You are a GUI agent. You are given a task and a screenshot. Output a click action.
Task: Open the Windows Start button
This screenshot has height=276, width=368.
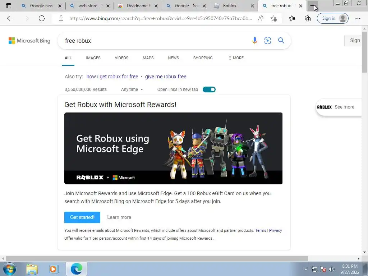tap(9, 269)
